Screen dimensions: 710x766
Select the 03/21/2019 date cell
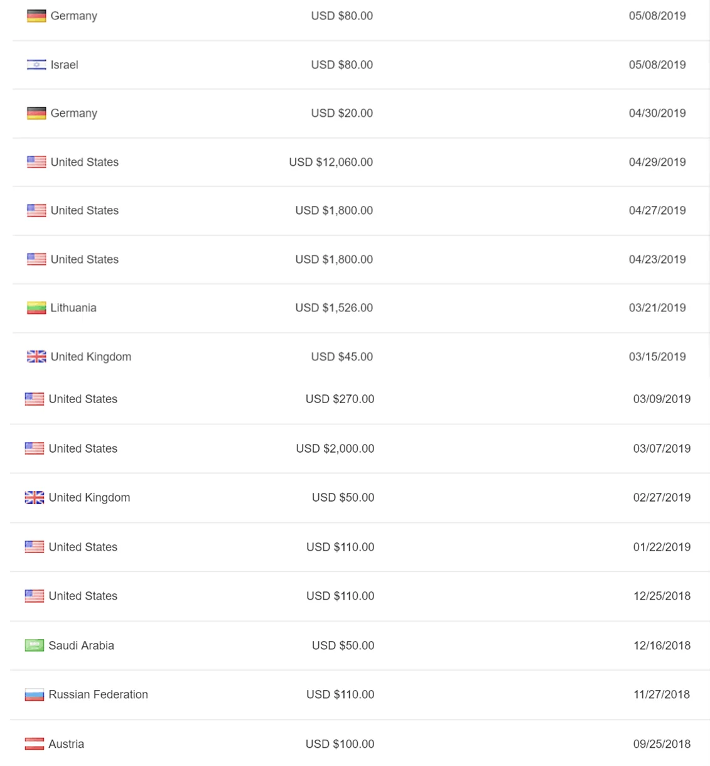657,308
